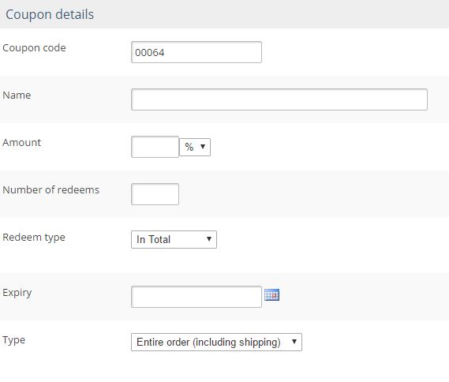Click the Redeem type label
The image size is (449, 382).
tap(34, 238)
